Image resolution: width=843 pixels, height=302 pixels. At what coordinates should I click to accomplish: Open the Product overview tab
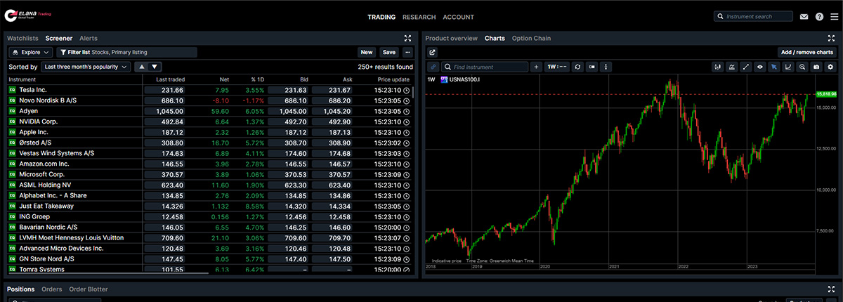(x=451, y=38)
